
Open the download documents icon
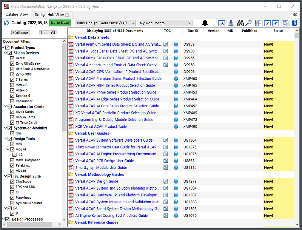pos(231,23)
